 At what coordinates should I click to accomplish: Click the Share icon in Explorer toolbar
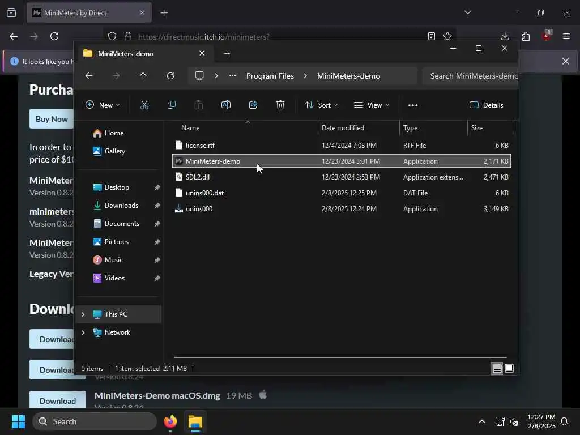pyautogui.click(x=253, y=105)
